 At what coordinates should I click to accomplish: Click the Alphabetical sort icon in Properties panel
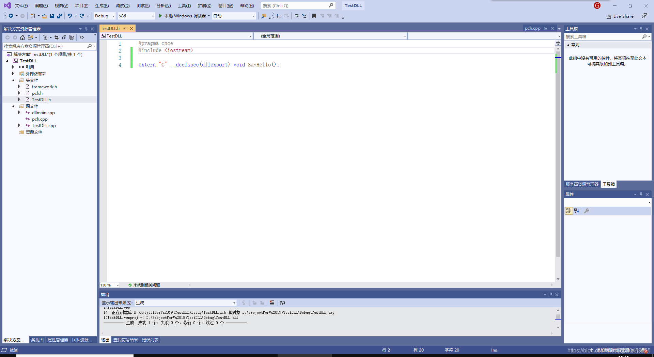(577, 211)
